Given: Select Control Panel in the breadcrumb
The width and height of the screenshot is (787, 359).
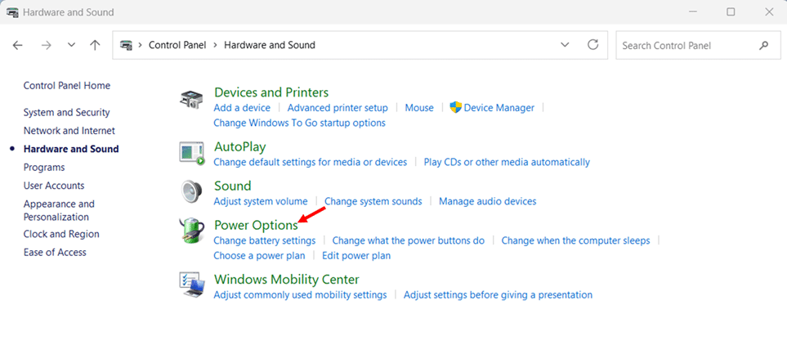Looking at the screenshot, I should pos(177,45).
